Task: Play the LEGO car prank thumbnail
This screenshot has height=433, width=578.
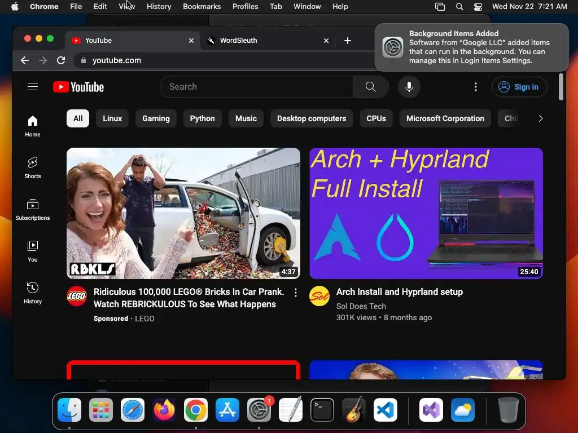Action: coord(183,213)
